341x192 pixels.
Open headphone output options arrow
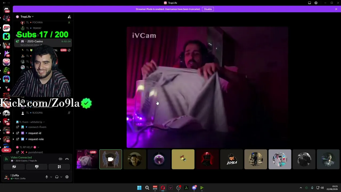point(61,177)
